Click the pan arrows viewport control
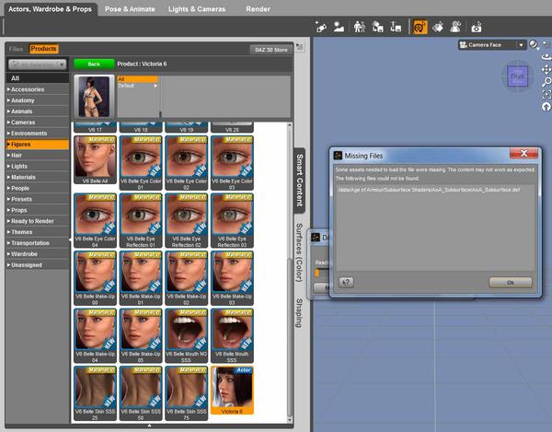This screenshot has height=432, width=552. 546,69
